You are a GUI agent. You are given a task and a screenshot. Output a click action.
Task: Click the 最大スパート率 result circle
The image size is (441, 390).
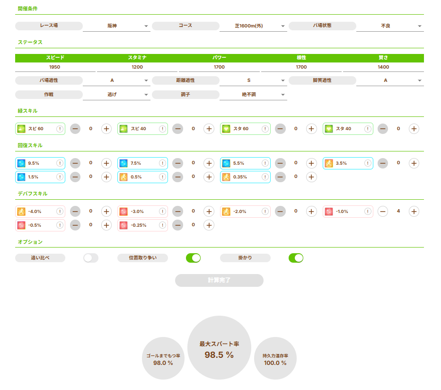[x=219, y=348]
